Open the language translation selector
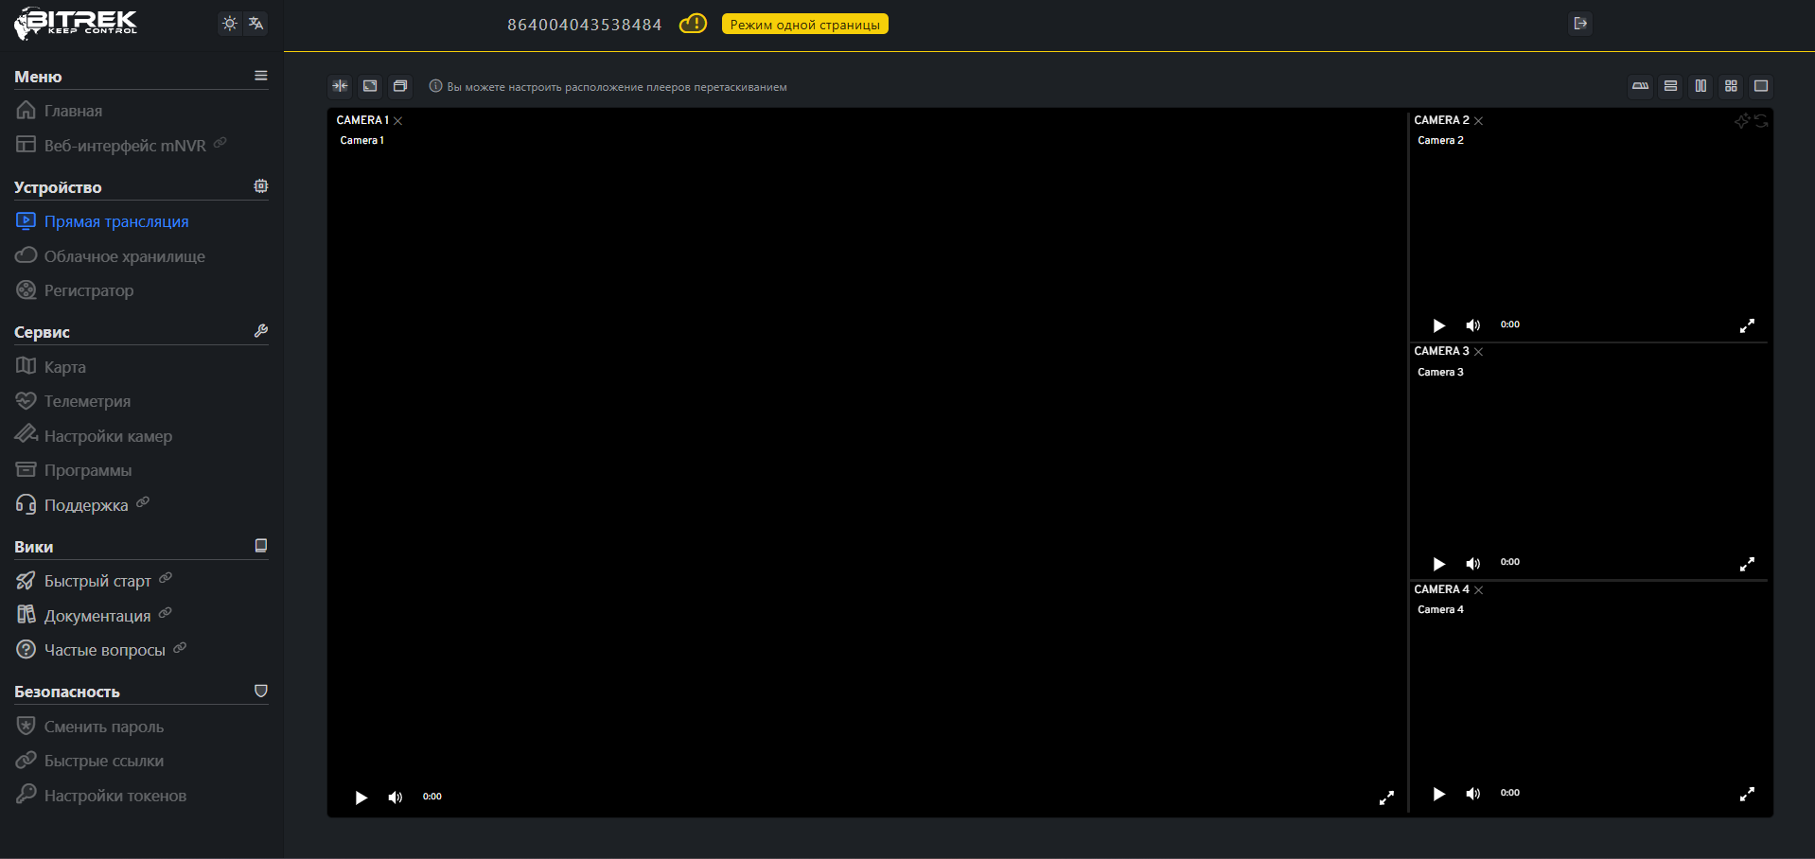 256,24
